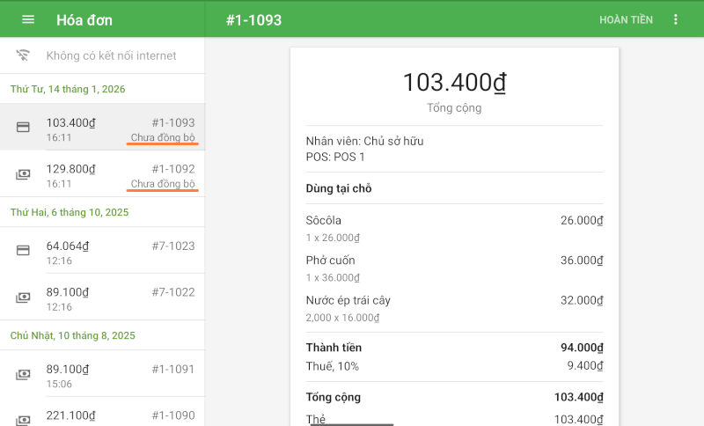Click cash payment icon of receipt #1-1092
This screenshot has width=704, height=426.
(x=23, y=174)
